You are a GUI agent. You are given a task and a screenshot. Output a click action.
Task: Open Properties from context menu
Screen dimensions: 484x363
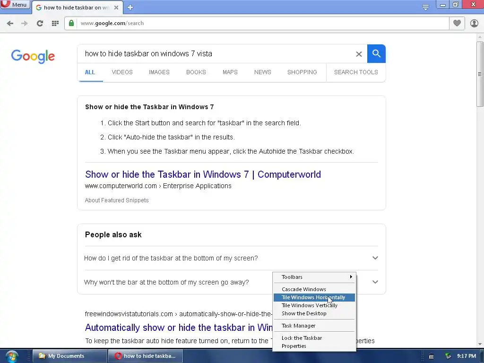(x=314, y=346)
